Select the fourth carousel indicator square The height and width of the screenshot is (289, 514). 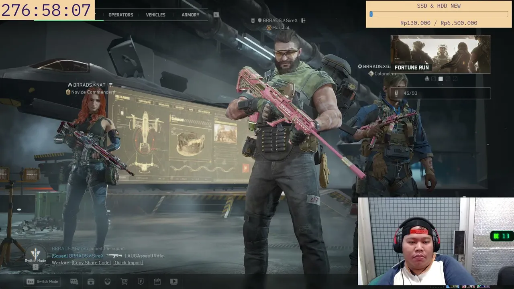pos(448,79)
